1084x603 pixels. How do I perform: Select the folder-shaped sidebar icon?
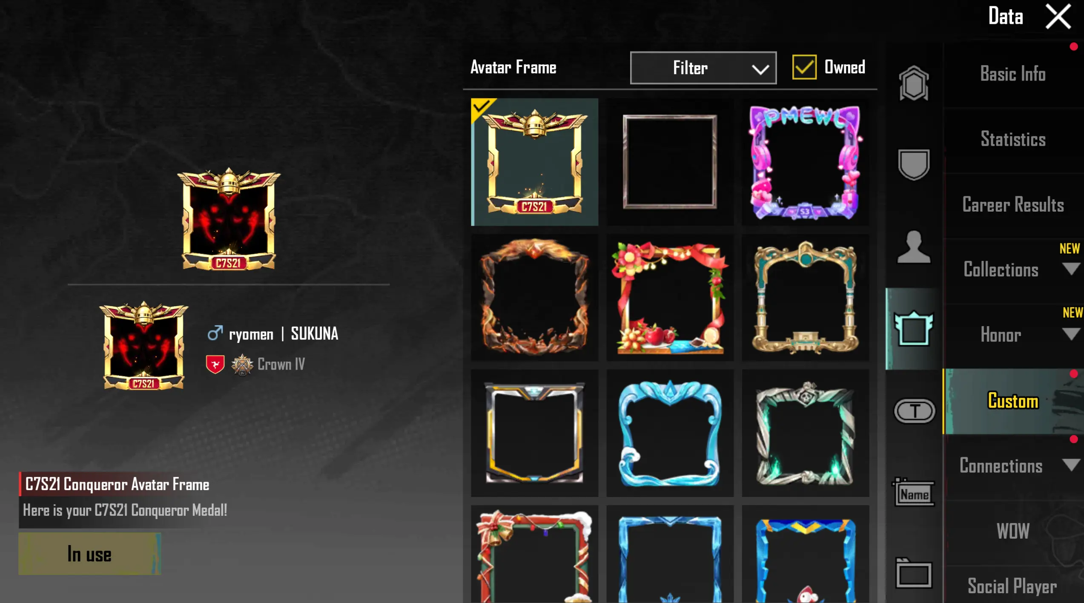914,573
